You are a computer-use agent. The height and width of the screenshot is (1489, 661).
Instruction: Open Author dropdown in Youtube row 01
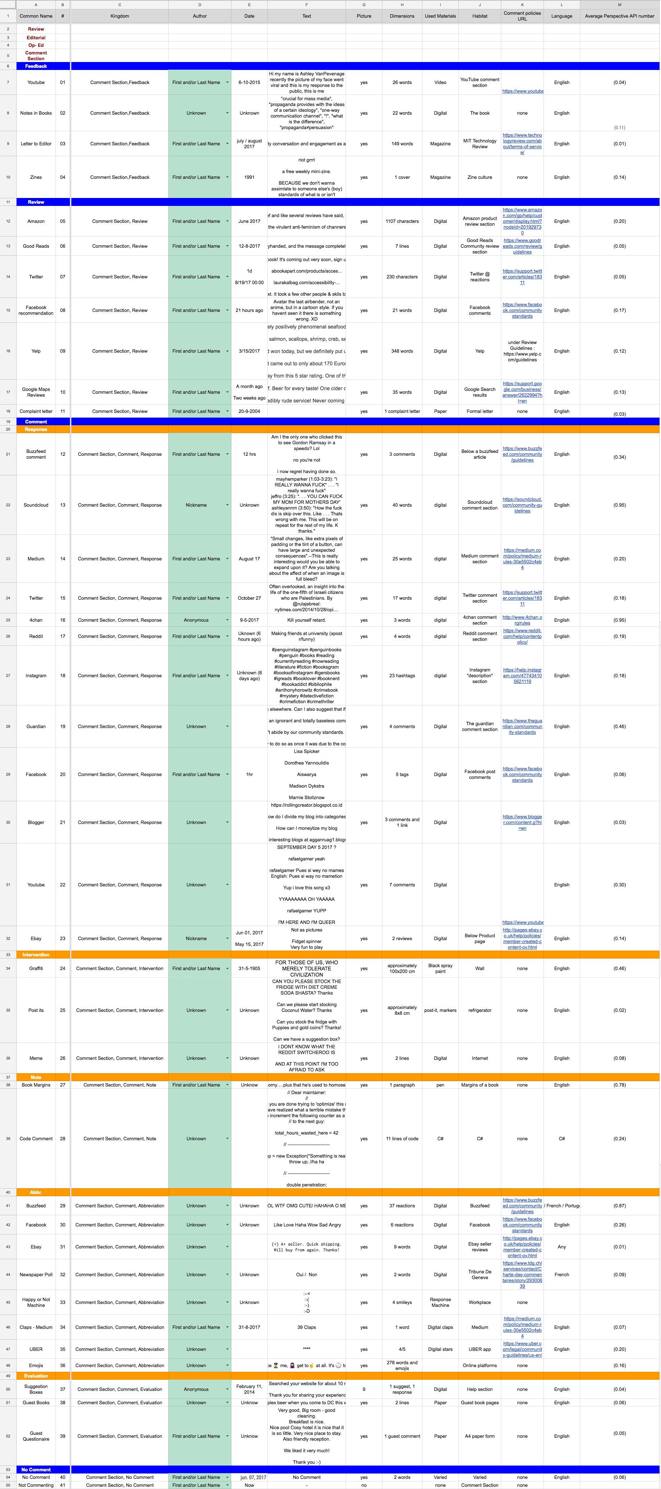tap(227, 83)
